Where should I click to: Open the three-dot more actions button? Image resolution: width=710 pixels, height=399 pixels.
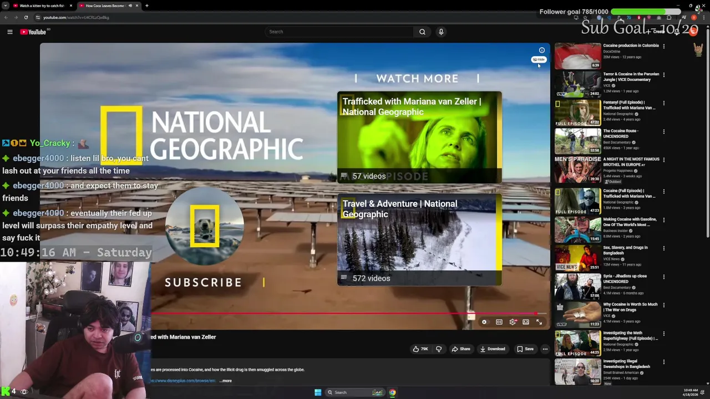tap(545, 349)
